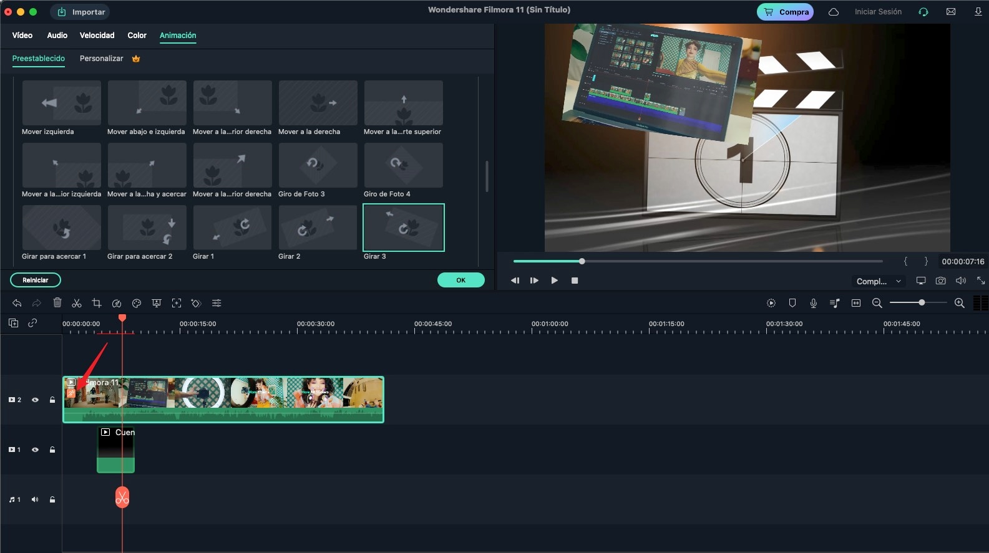Click the download icon in title bar

(x=978, y=12)
